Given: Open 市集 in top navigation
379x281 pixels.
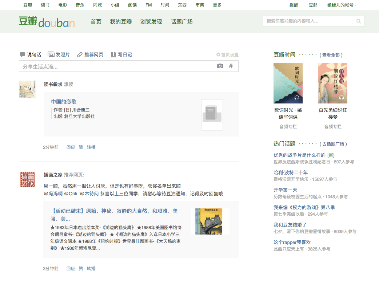Looking at the screenshot, I should point(200,5).
